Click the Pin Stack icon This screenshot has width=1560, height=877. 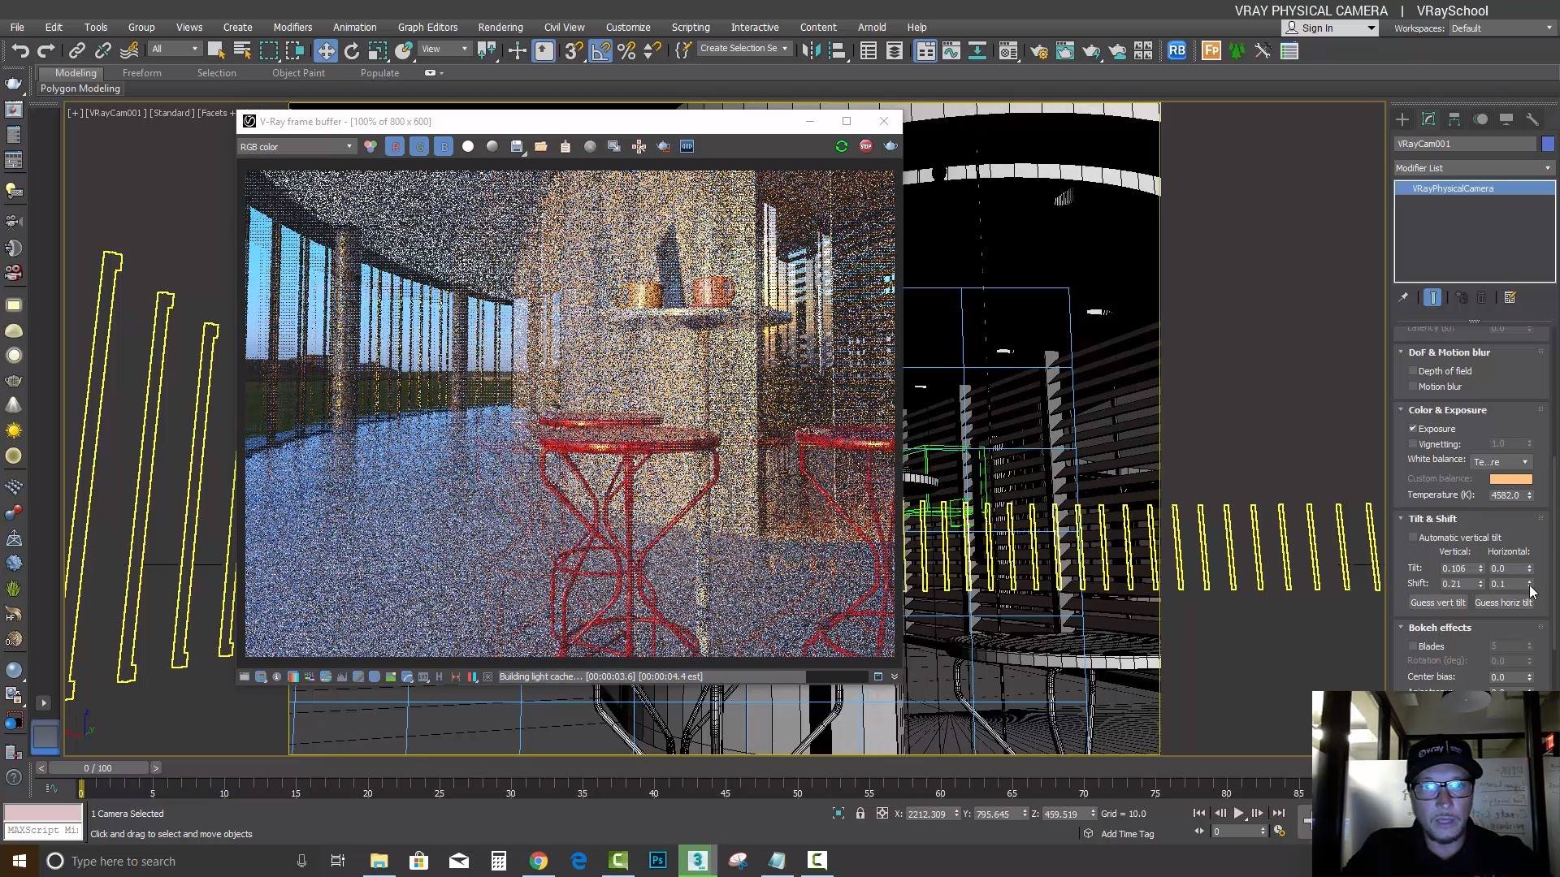[1403, 298]
